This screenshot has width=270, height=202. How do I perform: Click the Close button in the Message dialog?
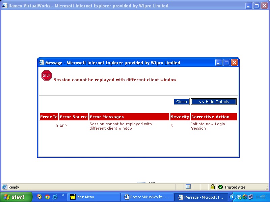182,102
